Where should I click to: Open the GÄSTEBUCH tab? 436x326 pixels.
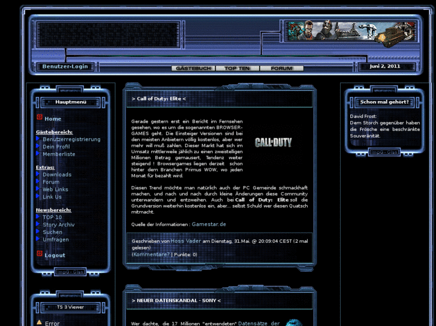pyautogui.click(x=193, y=68)
